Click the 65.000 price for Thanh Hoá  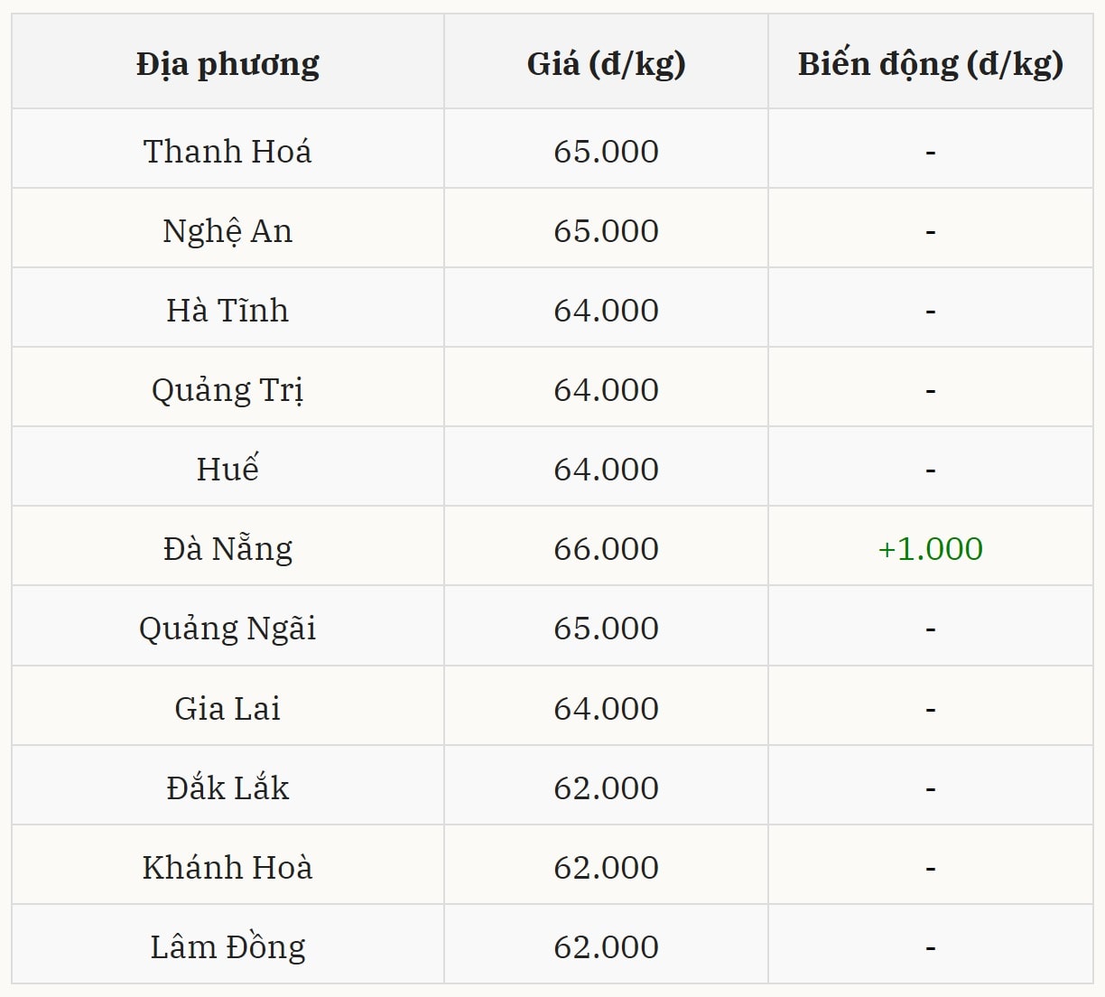click(x=606, y=151)
